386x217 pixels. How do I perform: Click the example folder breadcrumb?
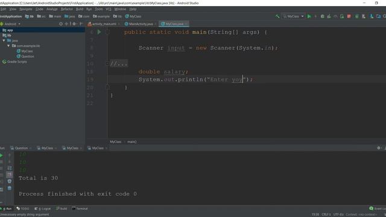click(x=101, y=16)
